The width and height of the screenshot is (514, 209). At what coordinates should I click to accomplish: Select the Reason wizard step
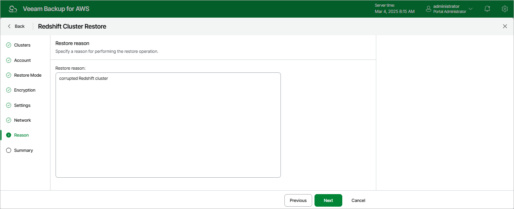tap(22, 135)
